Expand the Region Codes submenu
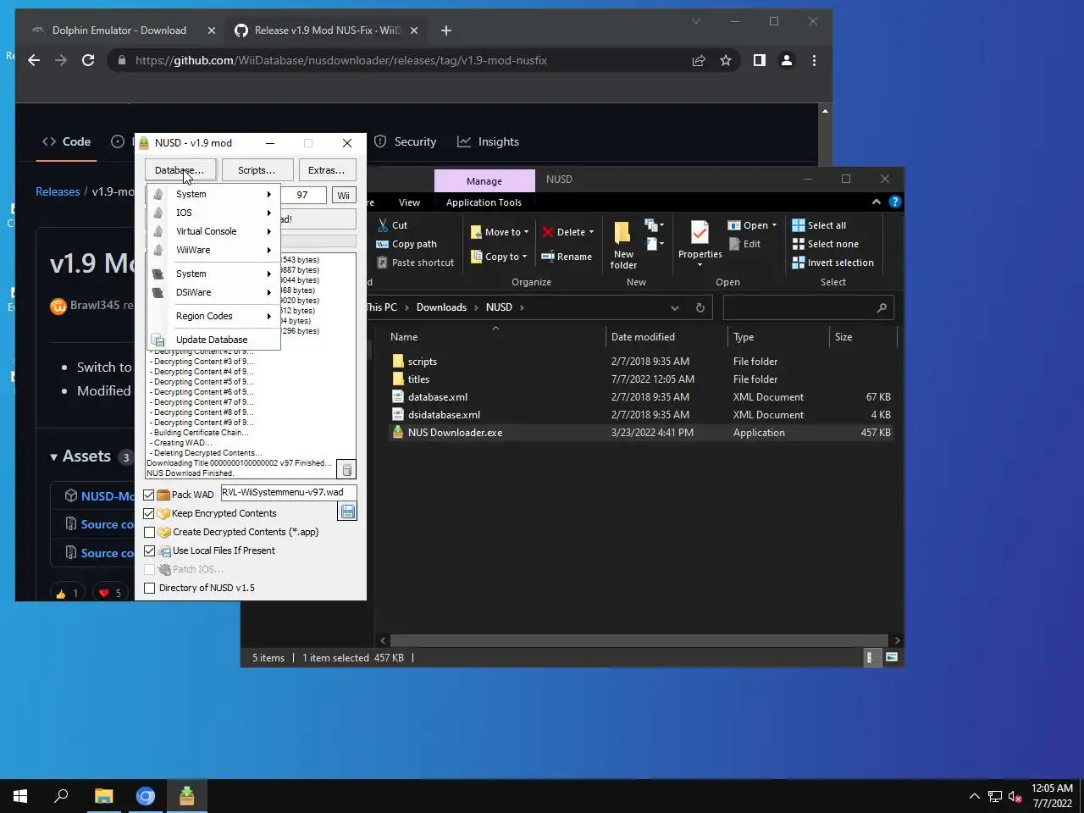Image resolution: width=1084 pixels, height=813 pixels. point(213,316)
